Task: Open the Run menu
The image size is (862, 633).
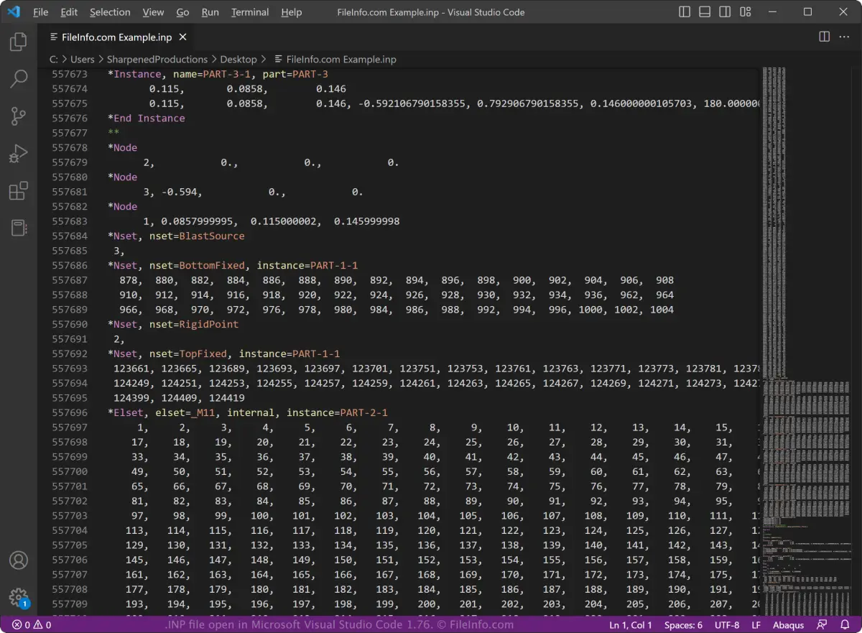Action: click(x=210, y=12)
